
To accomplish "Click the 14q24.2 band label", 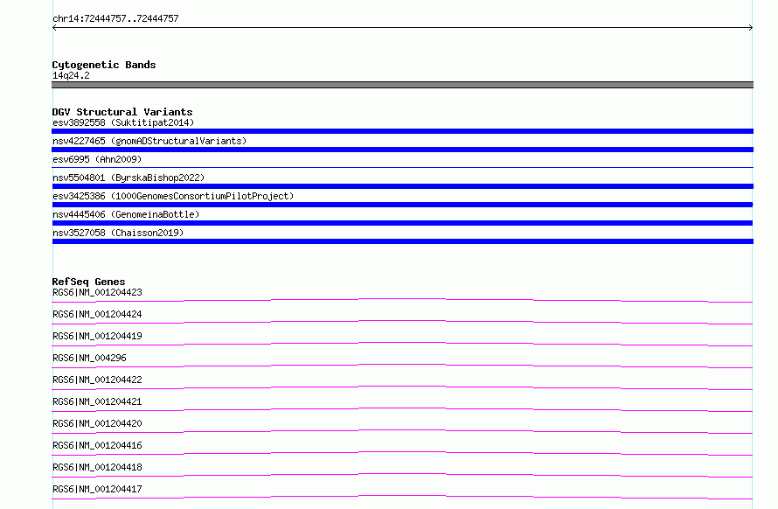I will [x=71, y=75].
